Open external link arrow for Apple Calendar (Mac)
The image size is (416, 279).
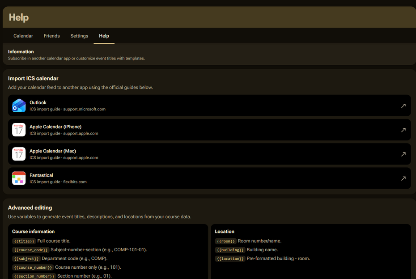(x=403, y=154)
